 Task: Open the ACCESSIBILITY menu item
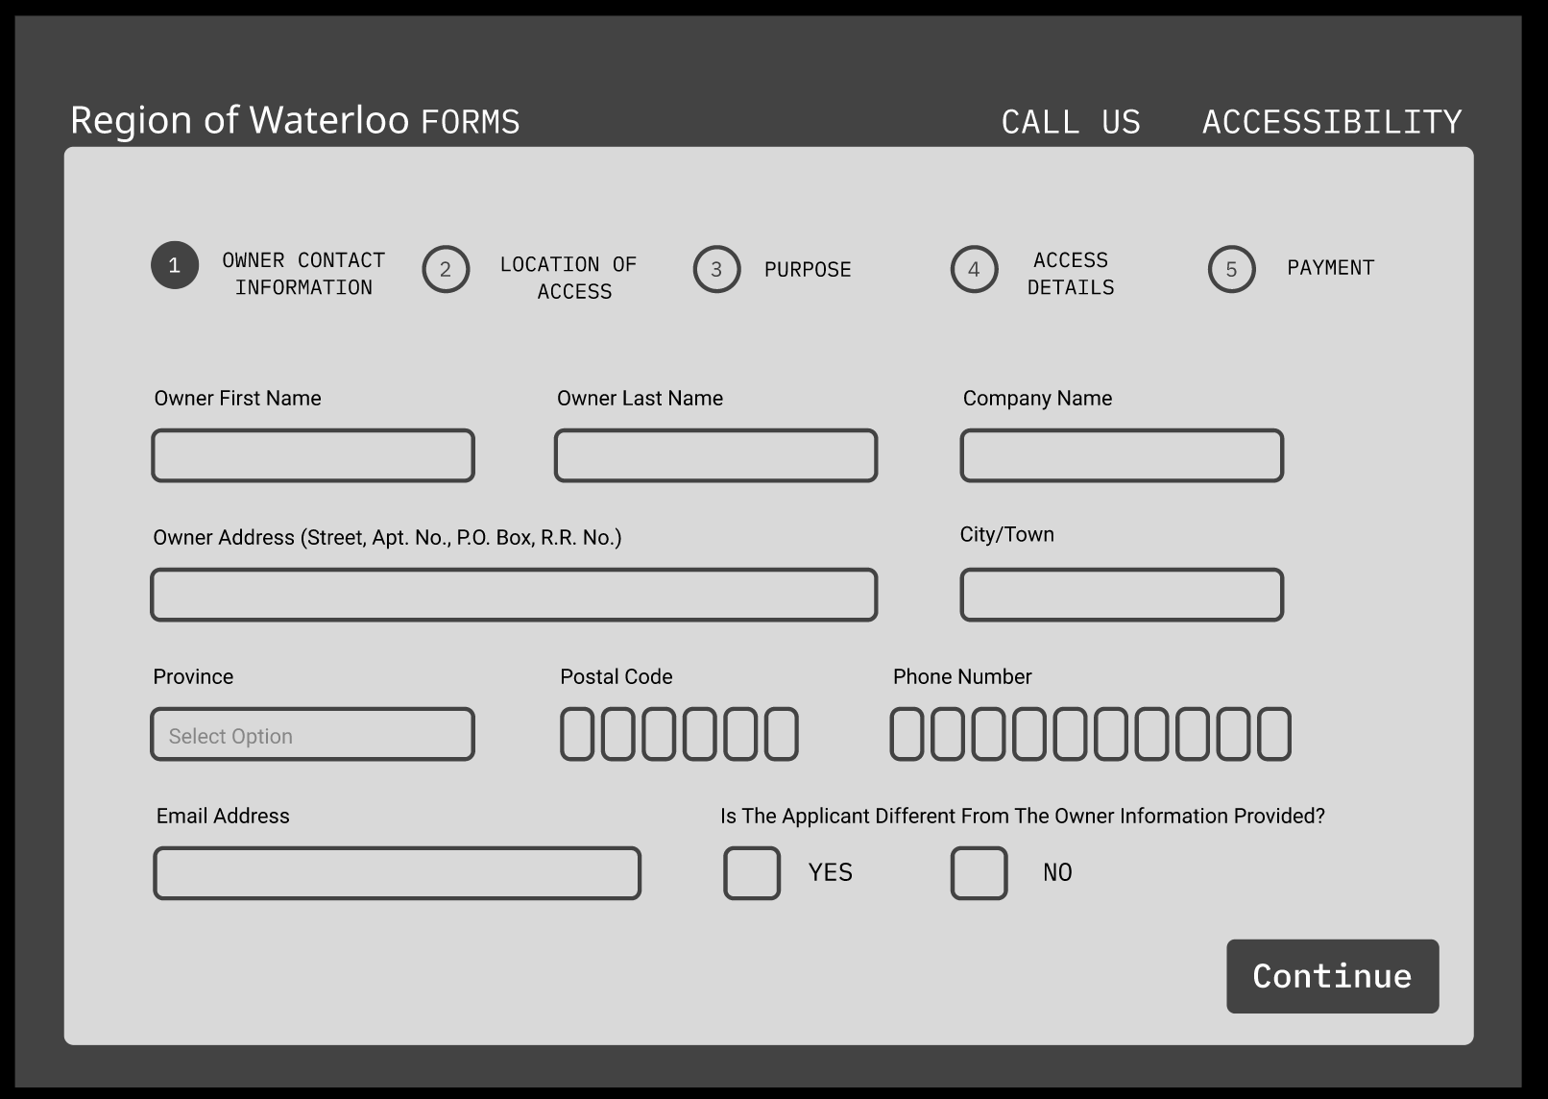point(1332,122)
